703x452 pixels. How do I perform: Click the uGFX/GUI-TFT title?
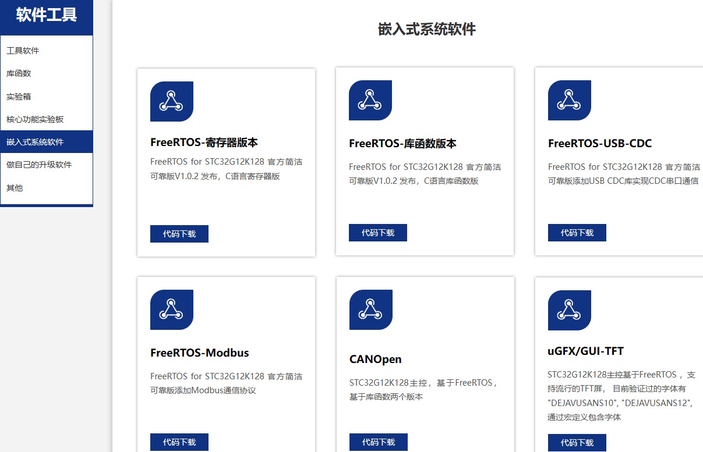pos(586,351)
